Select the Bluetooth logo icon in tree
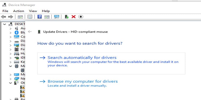 tap(17, 33)
